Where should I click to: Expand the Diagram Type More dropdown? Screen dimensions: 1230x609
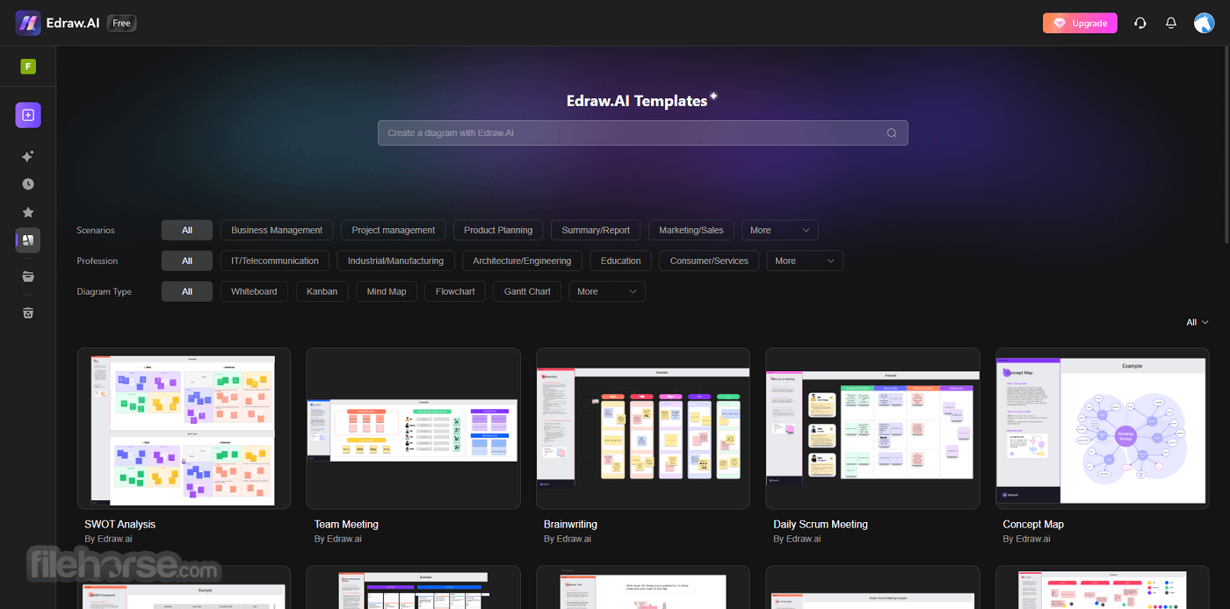click(607, 291)
